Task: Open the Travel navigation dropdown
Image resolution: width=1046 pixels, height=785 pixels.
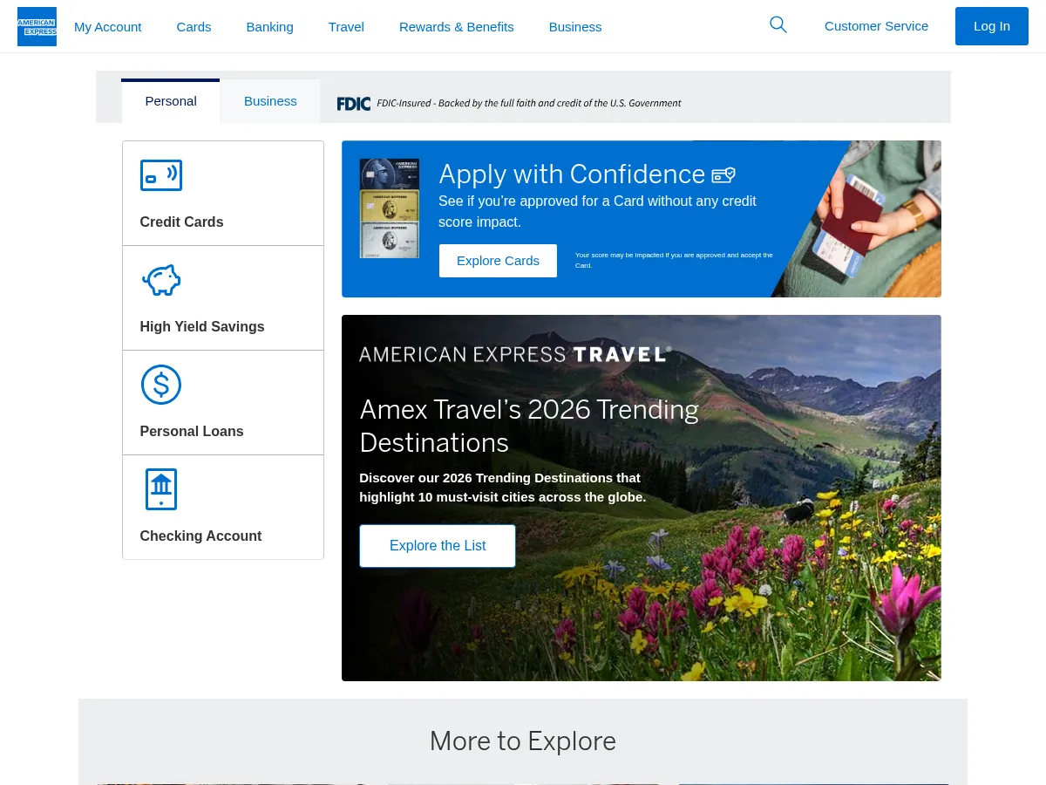Action: [346, 26]
